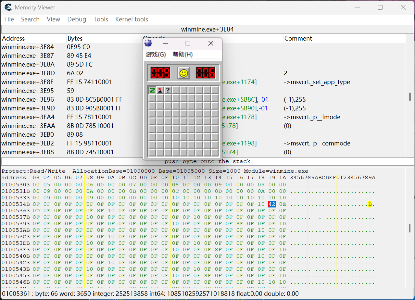This screenshot has height=300, width=415.
Task: Click the Comment column header
Action: 344,38
